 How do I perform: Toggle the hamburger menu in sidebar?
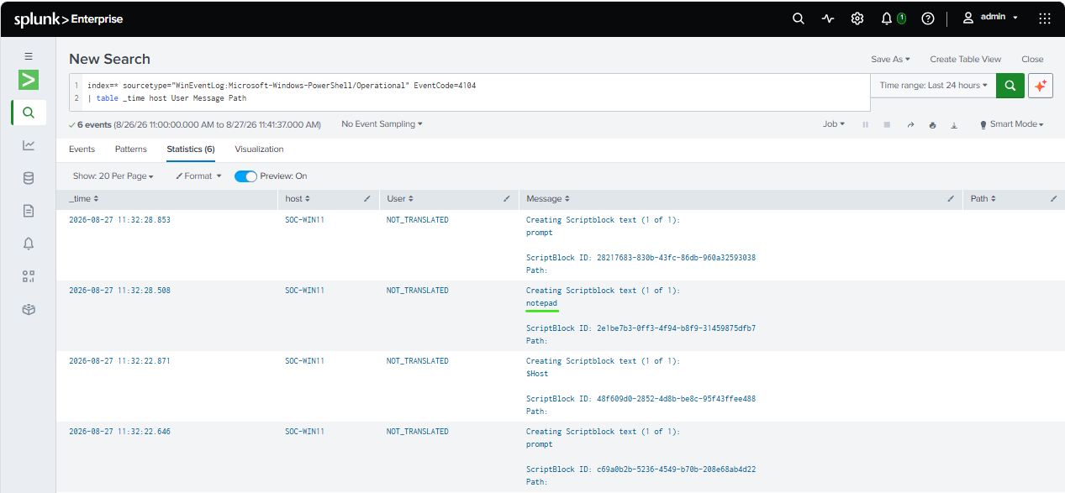29,56
